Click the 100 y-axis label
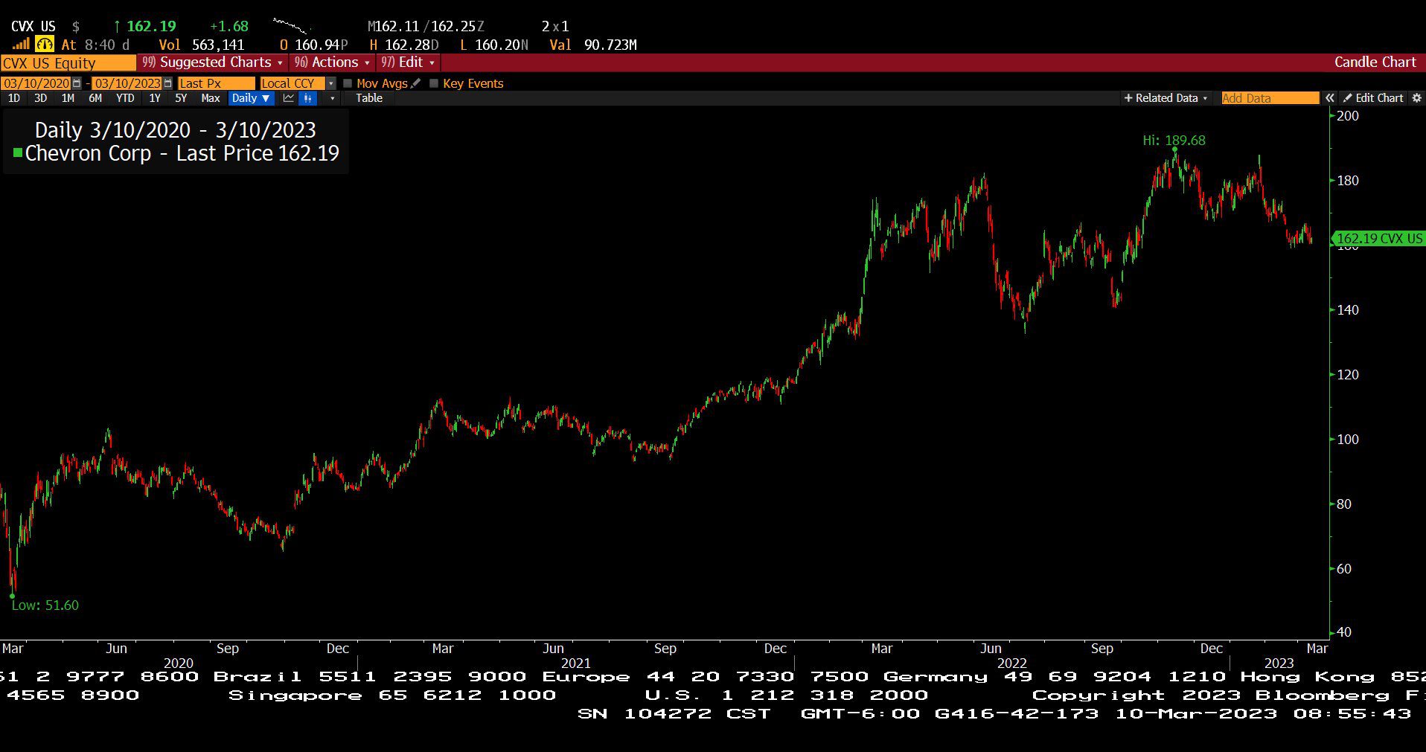This screenshot has height=752, width=1426. tap(1348, 440)
